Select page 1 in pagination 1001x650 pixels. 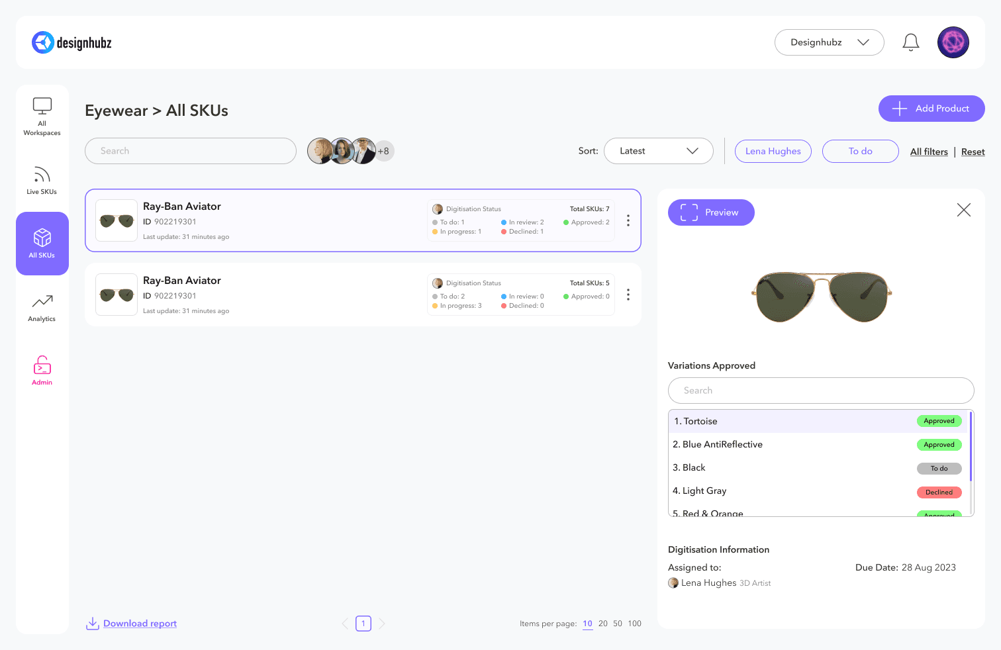click(363, 624)
